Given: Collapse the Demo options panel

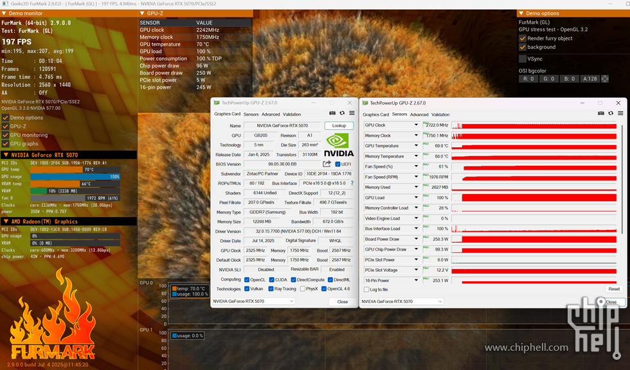Looking at the screenshot, I should (521, 13).
